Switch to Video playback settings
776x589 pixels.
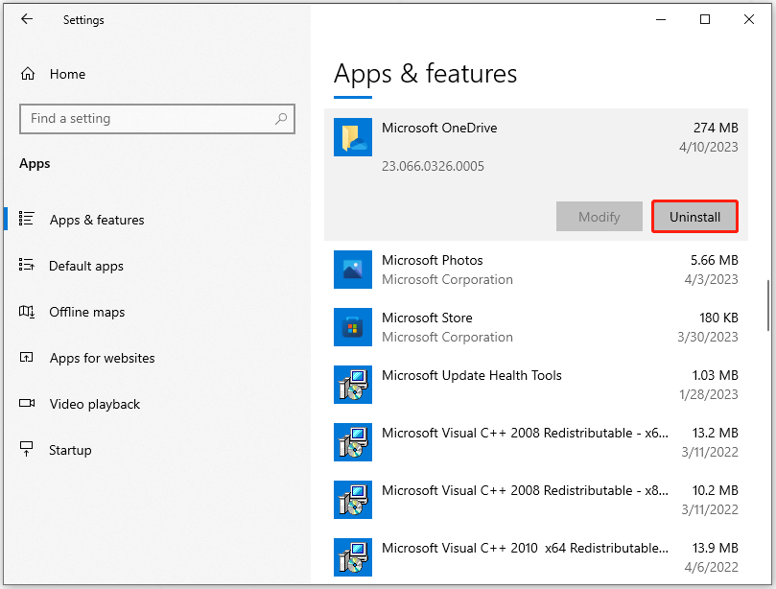tap(95, 404)
